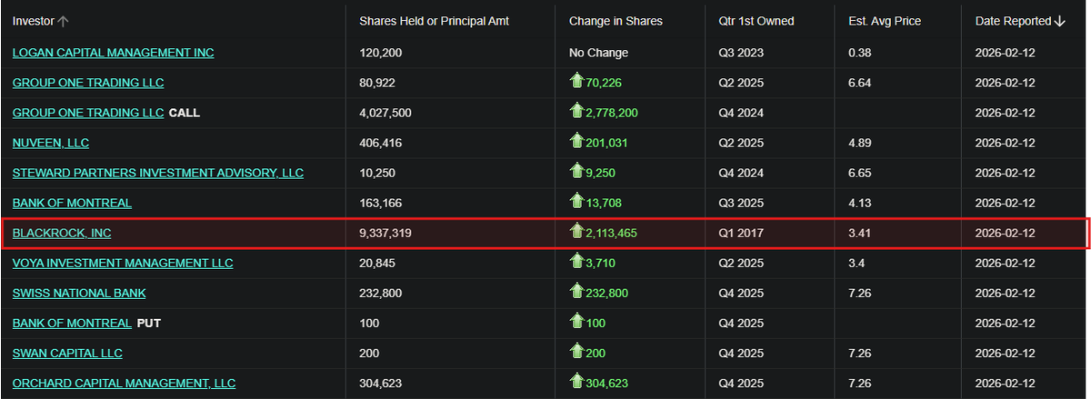This screenshot has height=399, width=1091.
Task: Click Date Reported column header text
Action: (x=1014, y=21)
